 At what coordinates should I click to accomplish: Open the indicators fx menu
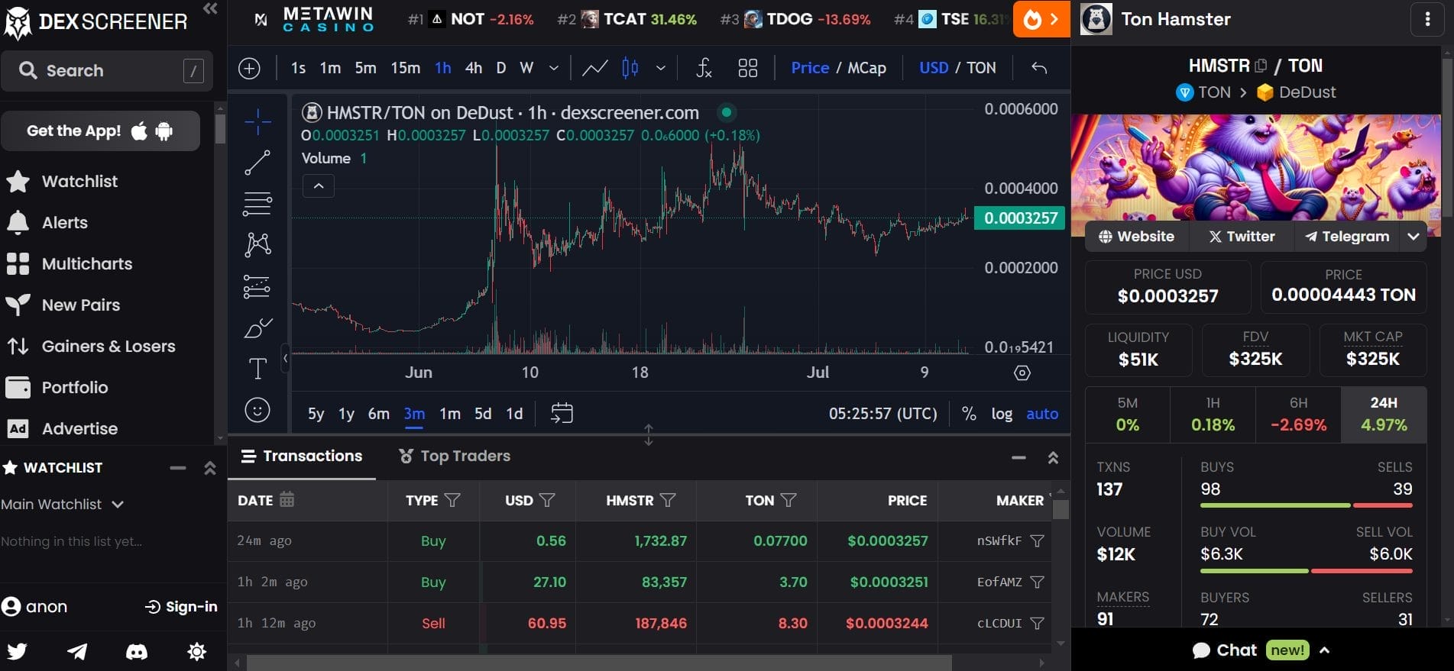click(x=704, y=68)
